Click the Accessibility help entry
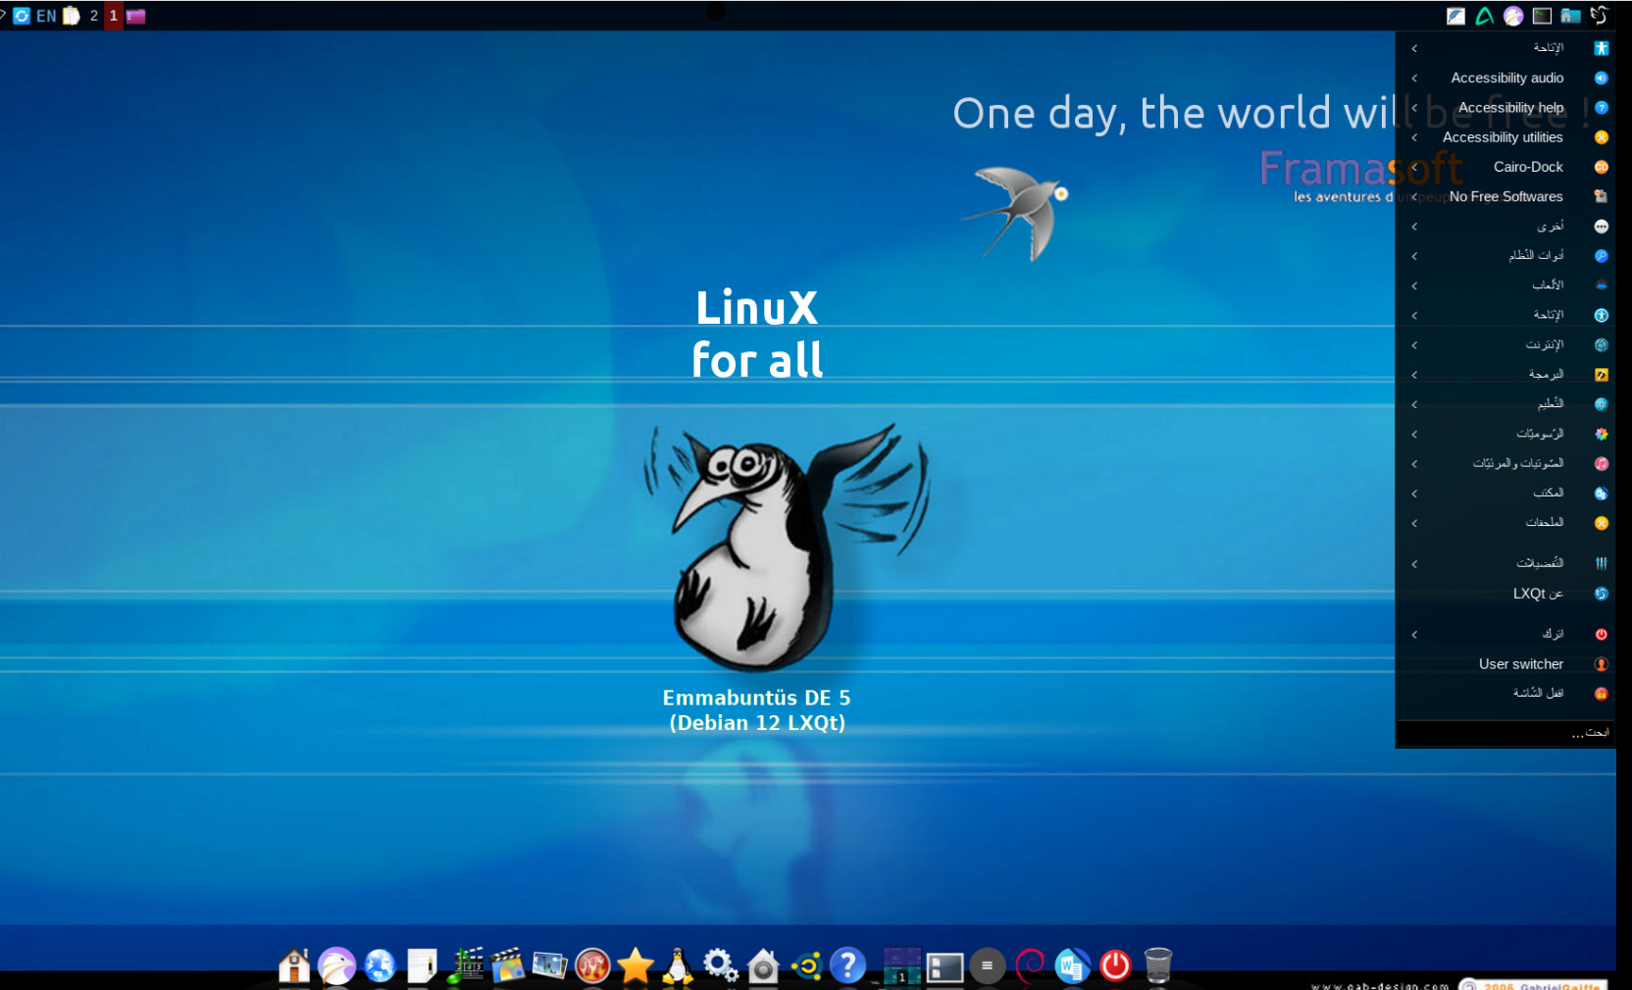Viewport: 1632px width, 990px height. (x=1510, y=107)
